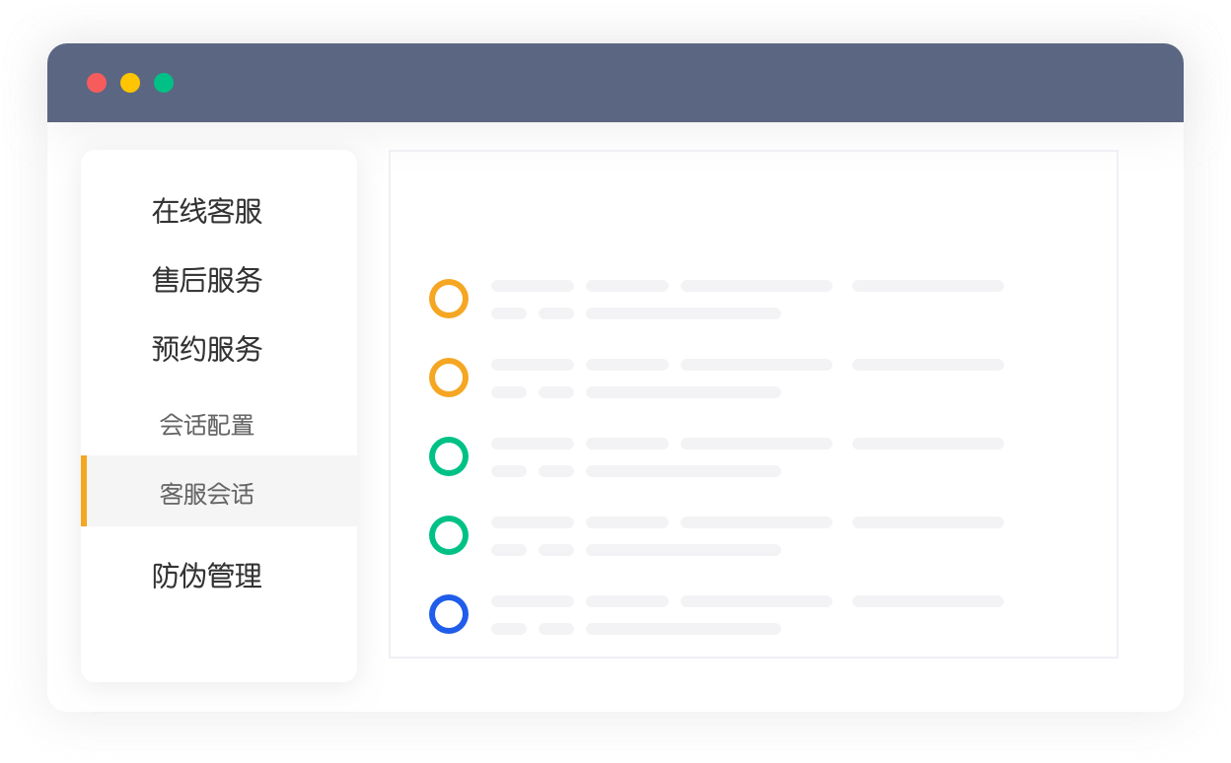Select 售后服务 in the sidebar
The image size is (1231, 763).
point(207,280)
